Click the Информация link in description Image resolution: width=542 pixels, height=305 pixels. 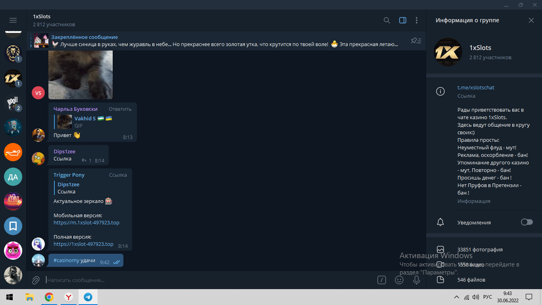474,201
